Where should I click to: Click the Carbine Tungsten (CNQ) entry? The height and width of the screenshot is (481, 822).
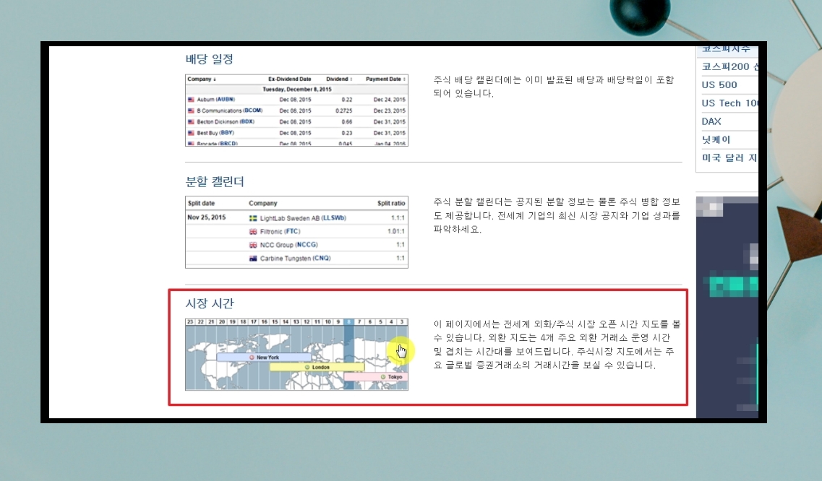[x=295, y=259]
